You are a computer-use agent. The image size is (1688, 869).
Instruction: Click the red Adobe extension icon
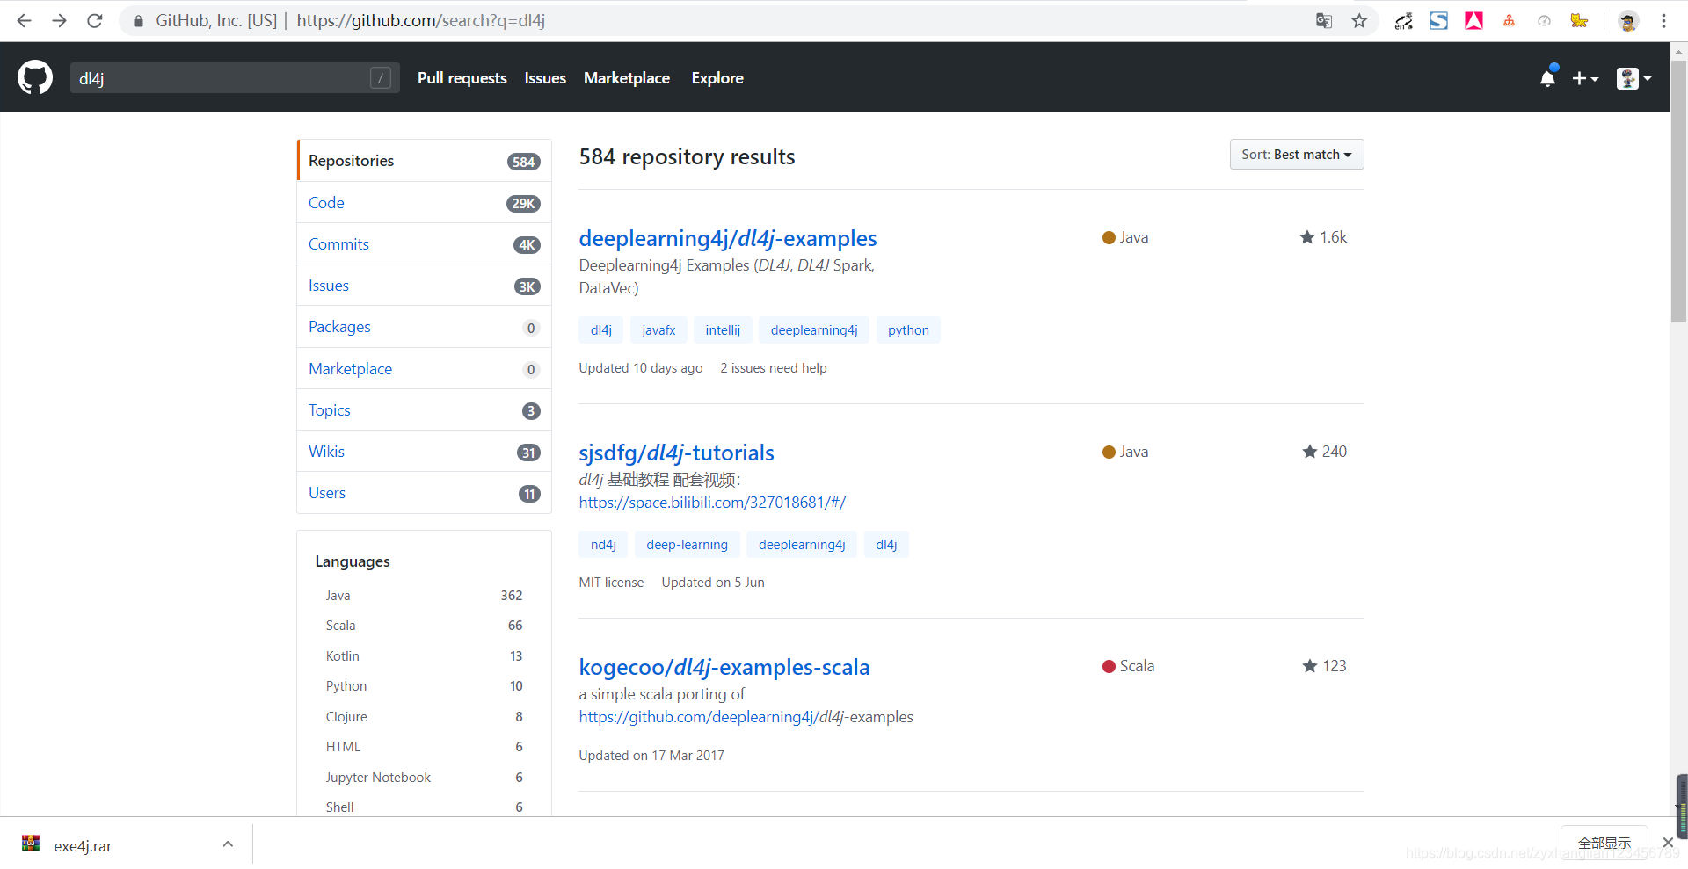tap(1474, 20)
